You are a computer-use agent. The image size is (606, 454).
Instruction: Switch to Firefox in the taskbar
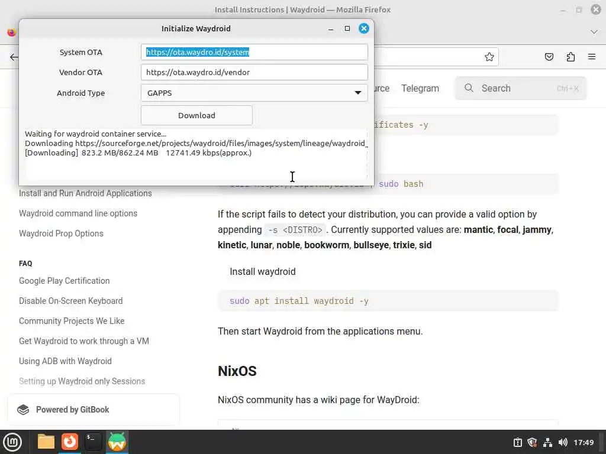70,442
